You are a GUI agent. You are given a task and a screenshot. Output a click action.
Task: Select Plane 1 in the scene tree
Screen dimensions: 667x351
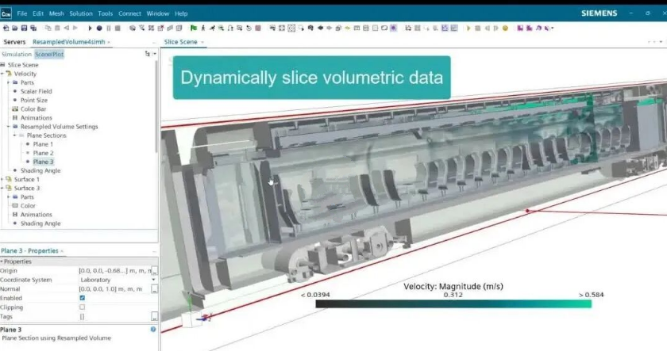point(43,144)
